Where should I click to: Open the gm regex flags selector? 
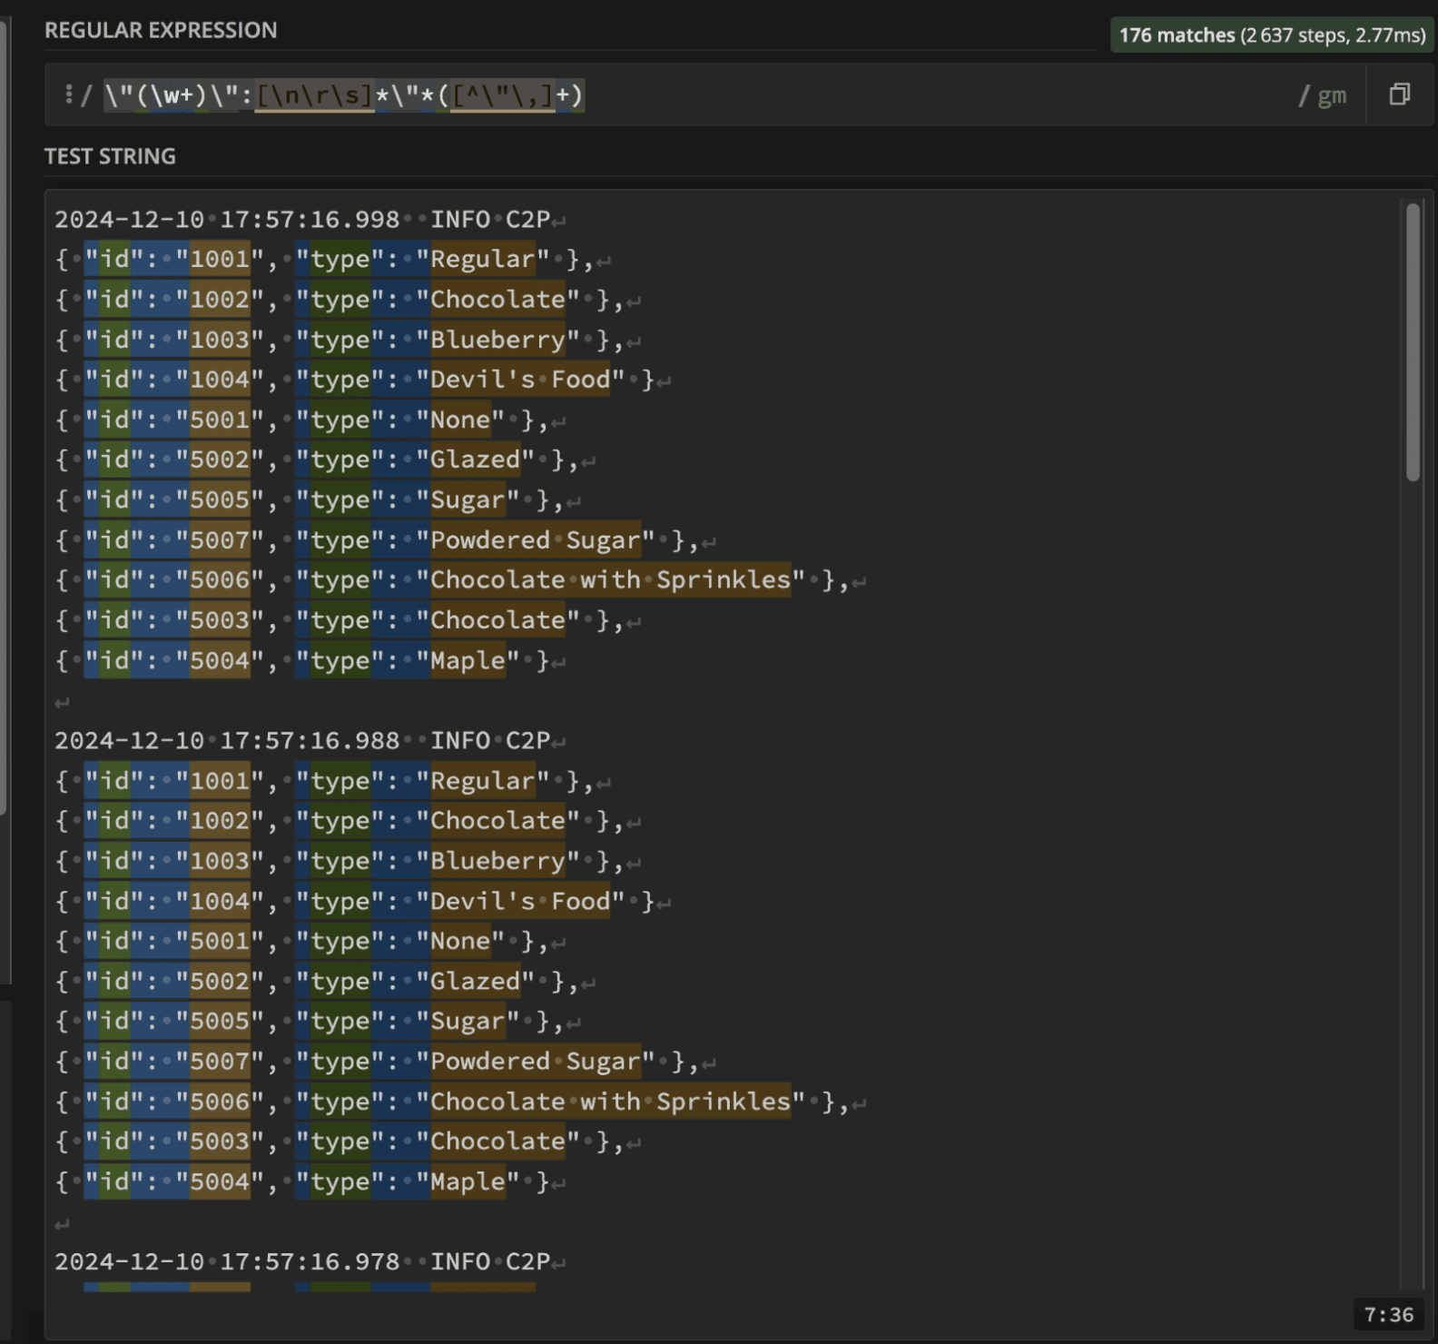[x=1330, y=95]
